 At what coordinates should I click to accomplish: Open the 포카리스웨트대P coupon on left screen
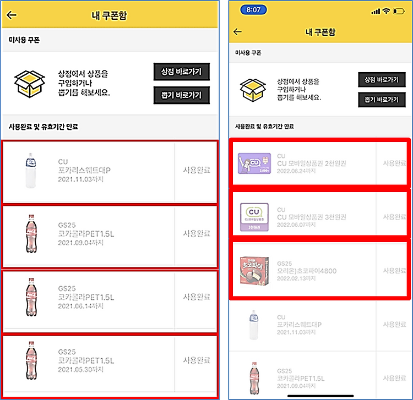coord(110,172)
